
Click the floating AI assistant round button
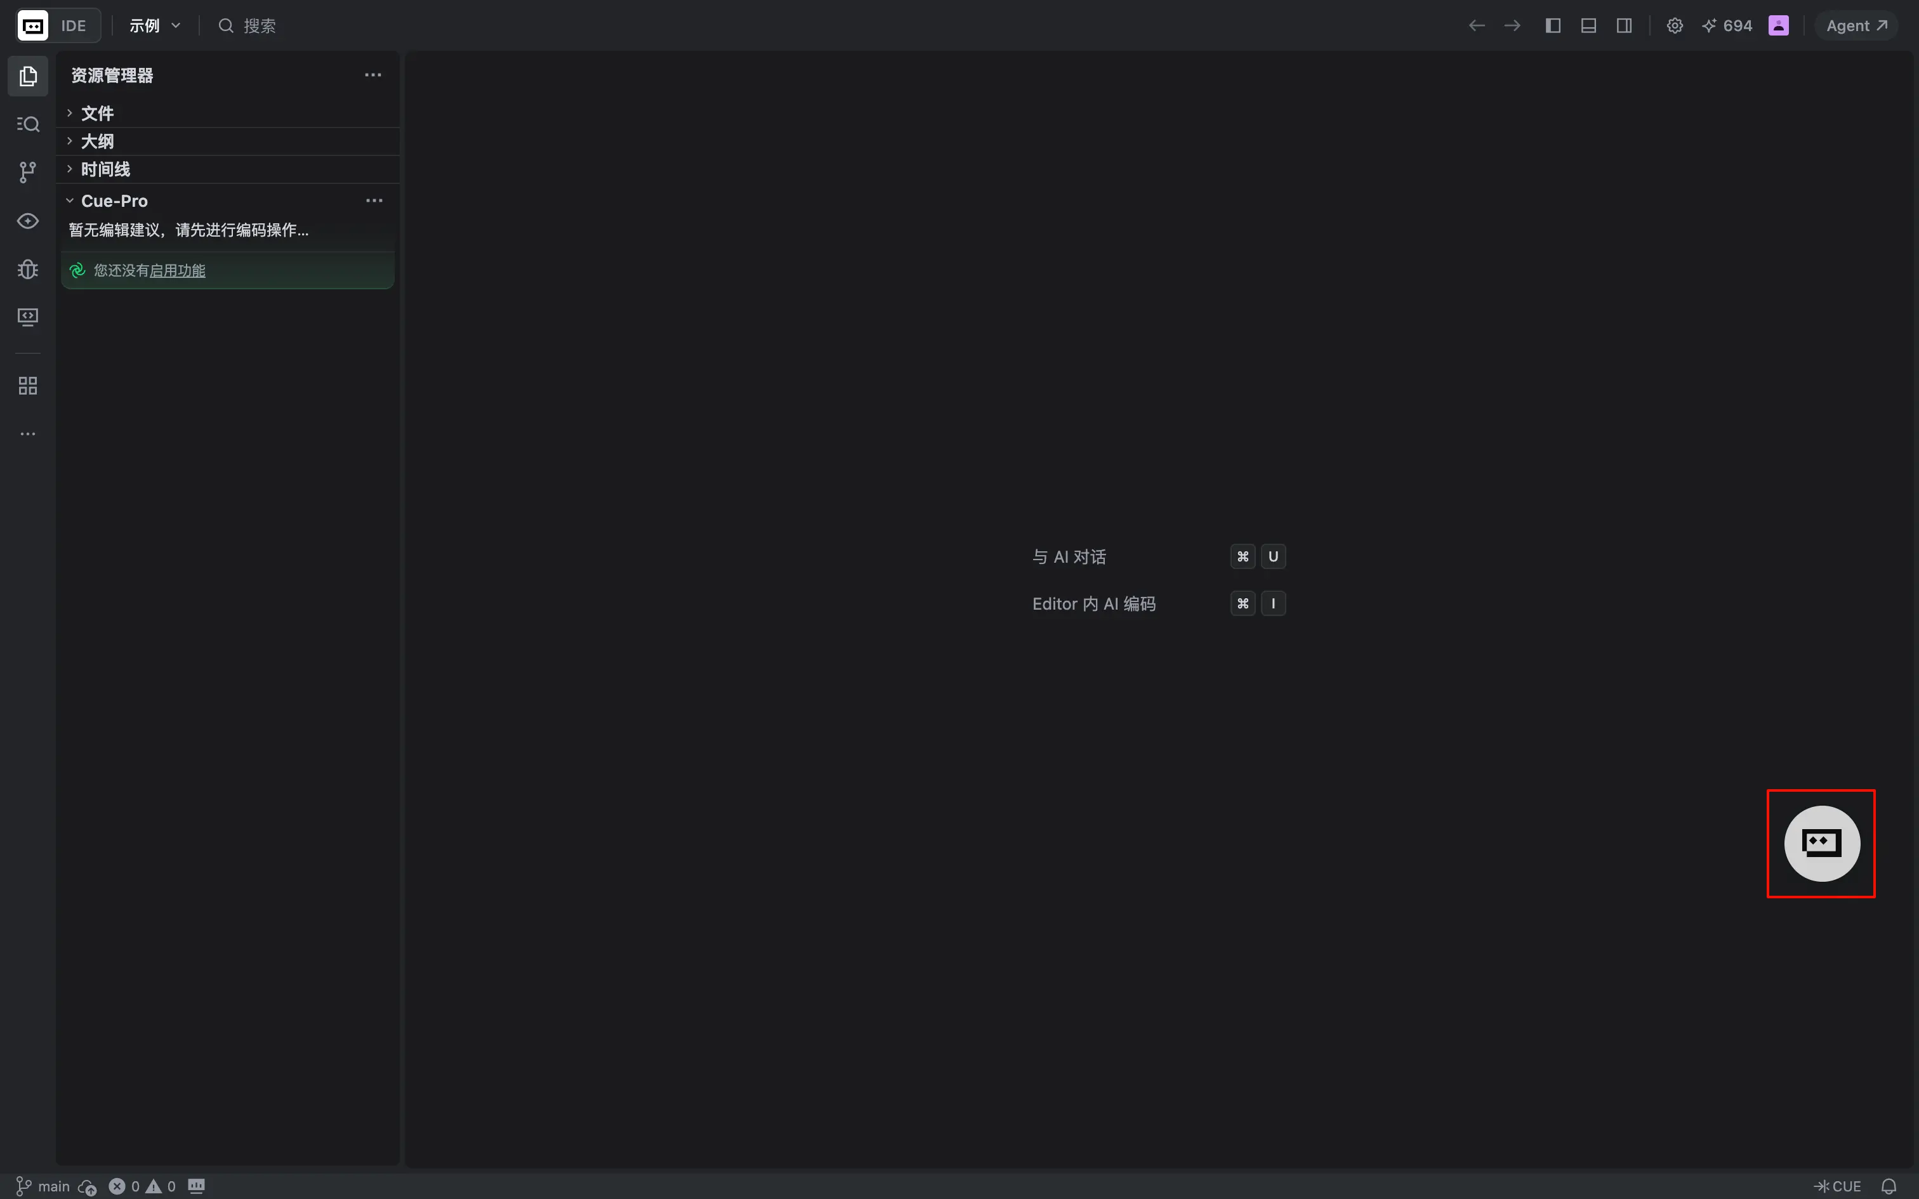[1821, 843]
